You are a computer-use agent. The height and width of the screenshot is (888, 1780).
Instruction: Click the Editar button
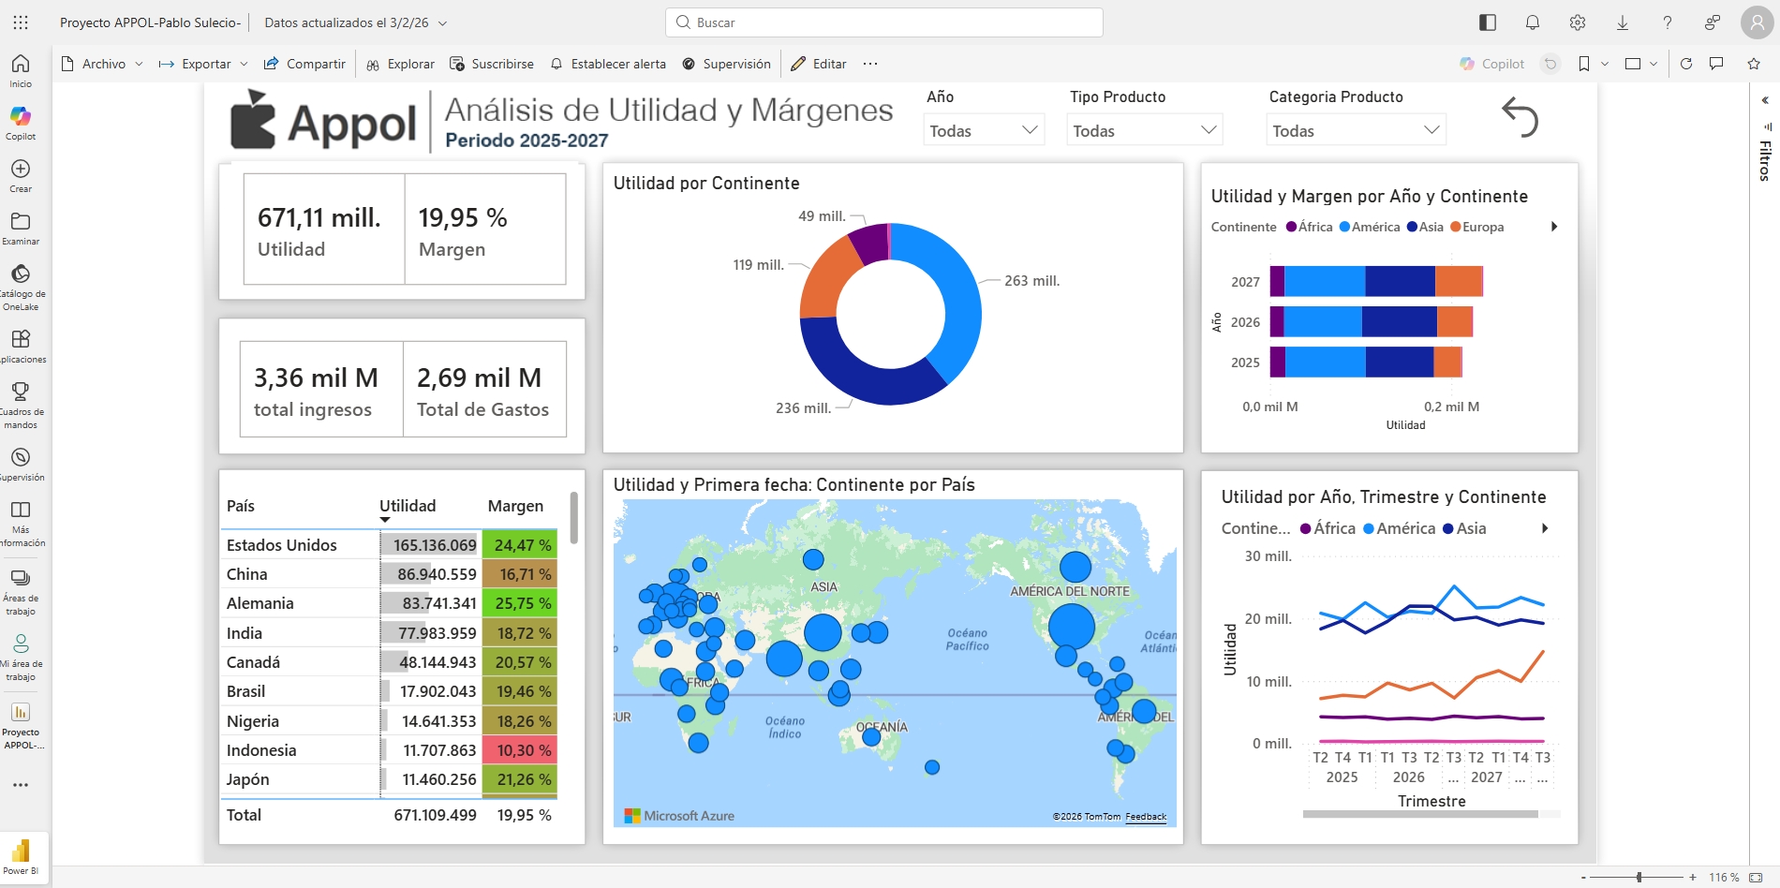820,64
